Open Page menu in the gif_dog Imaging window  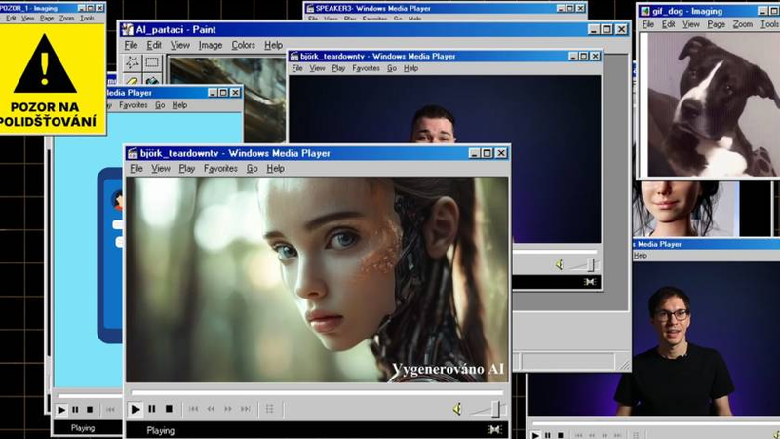click(716, 24)
